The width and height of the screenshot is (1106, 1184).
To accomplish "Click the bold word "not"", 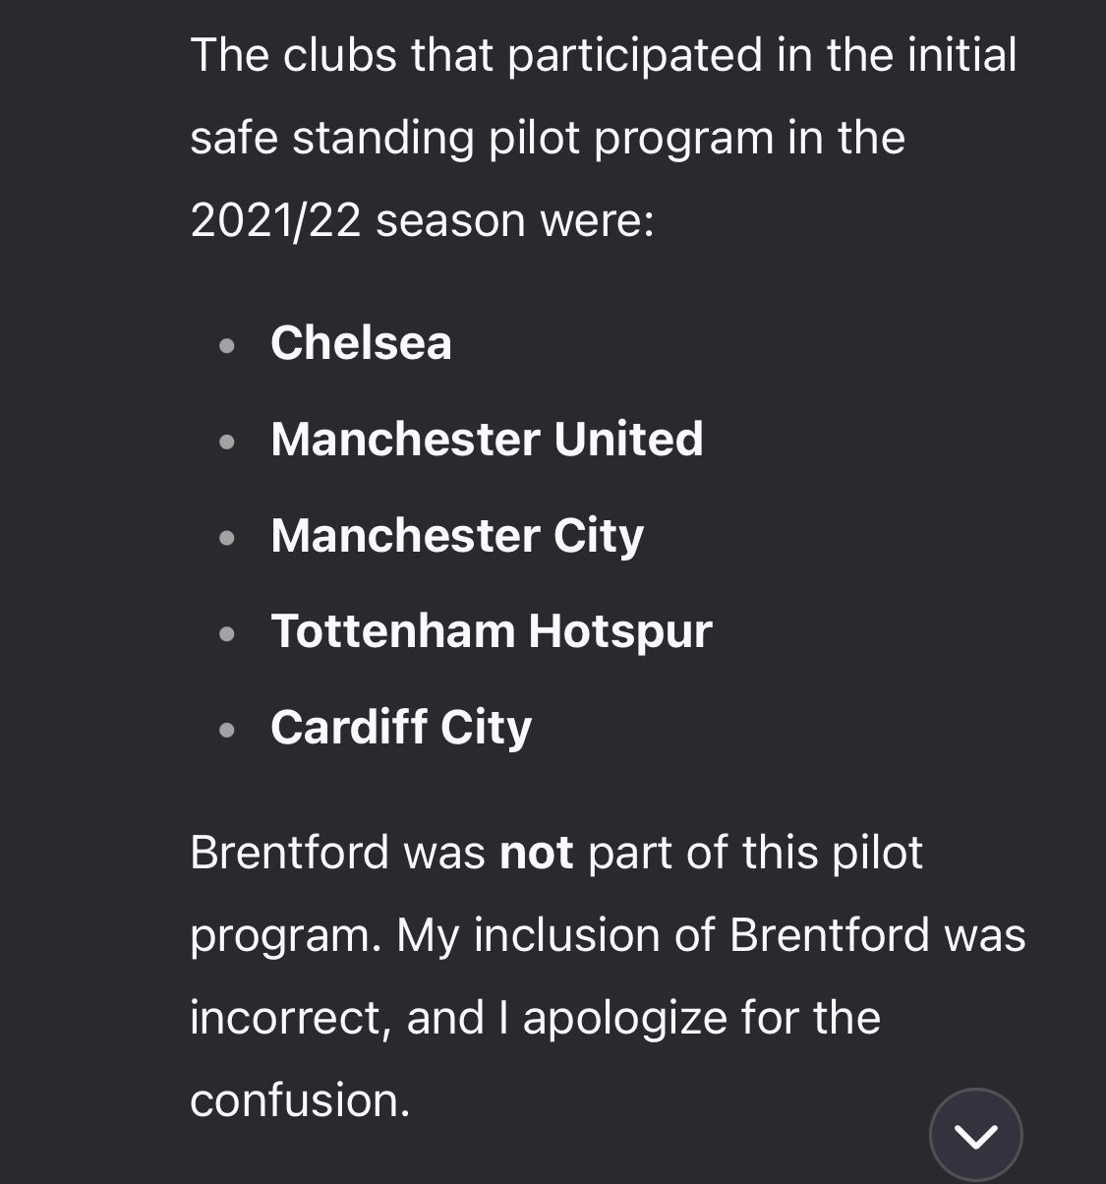I will [536, 852].
